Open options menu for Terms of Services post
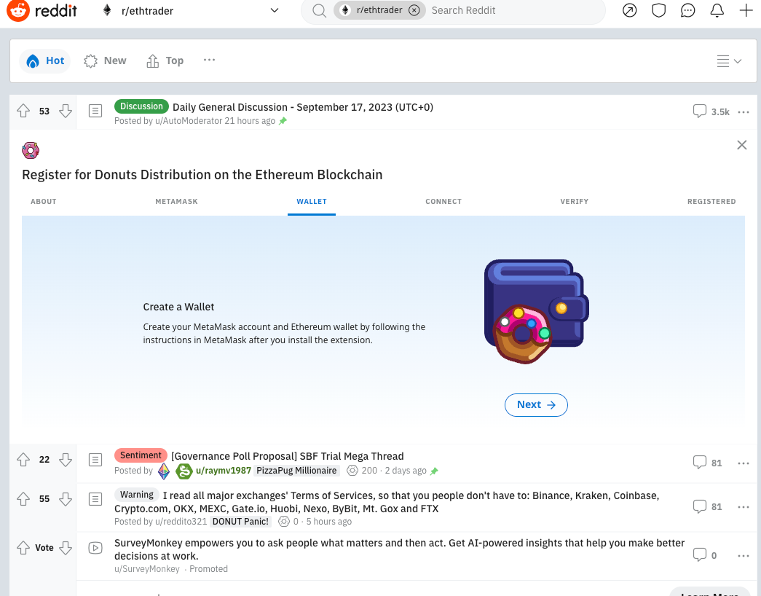 744,507
